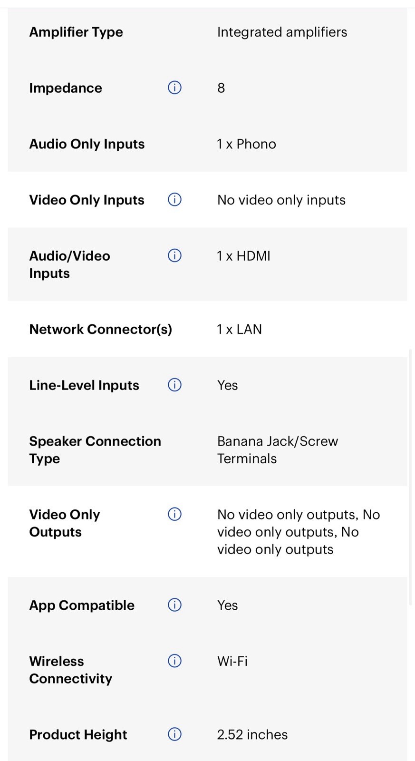This screenshot has width=415, height=761.
Task: Select the Integrated amplifiers value
Action: (282, 32)
